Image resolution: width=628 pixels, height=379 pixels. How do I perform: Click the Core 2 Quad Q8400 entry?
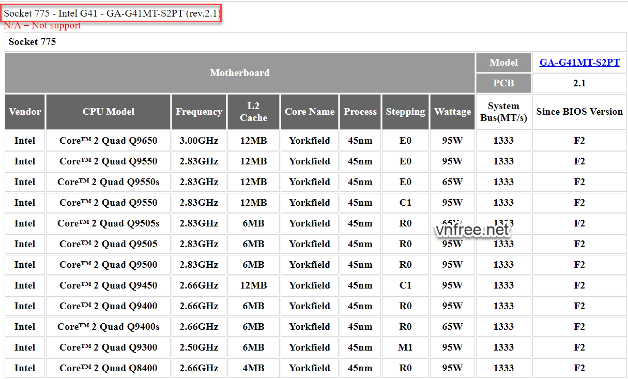pyautogui.click(x=109, y=368)
